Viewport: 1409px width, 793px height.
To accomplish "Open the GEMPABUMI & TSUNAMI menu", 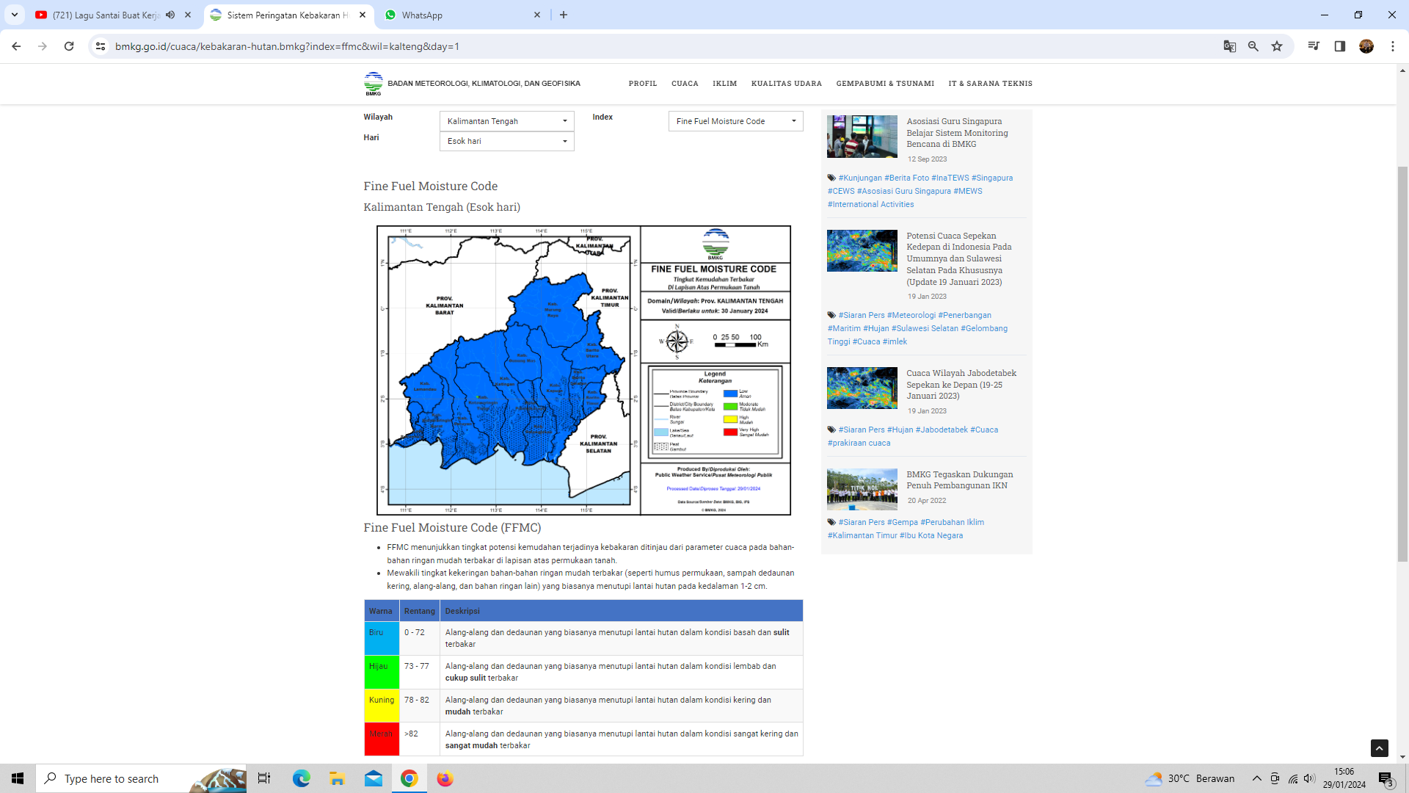I will (885, 84).
